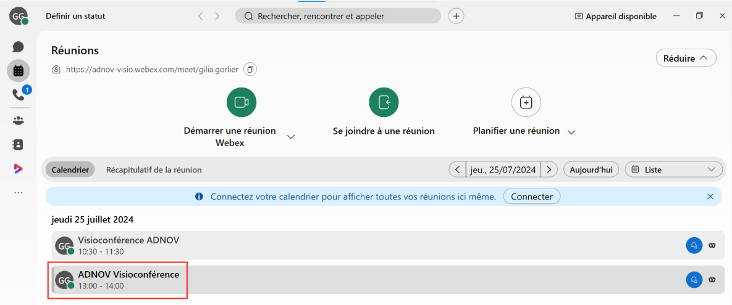Open the Teams people group icon

click(18, 120)
